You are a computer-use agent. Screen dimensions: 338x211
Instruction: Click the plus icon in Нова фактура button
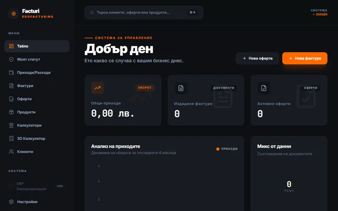[291, 58]
